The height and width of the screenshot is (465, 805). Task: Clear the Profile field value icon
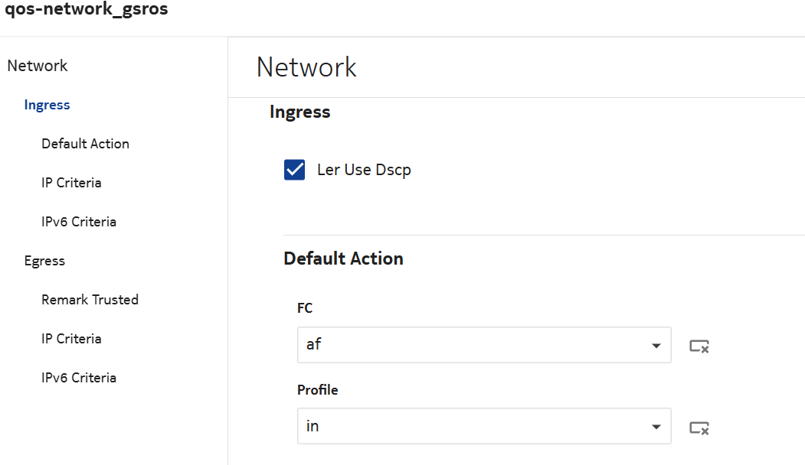[699, 428]
